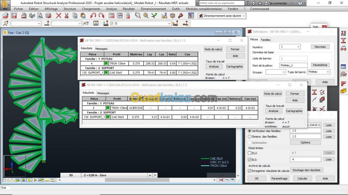Viewport: 348px width, 195px height.
Task: Toggle Enregistrer résultats de calculs checkbox
Action: (250, 171)
